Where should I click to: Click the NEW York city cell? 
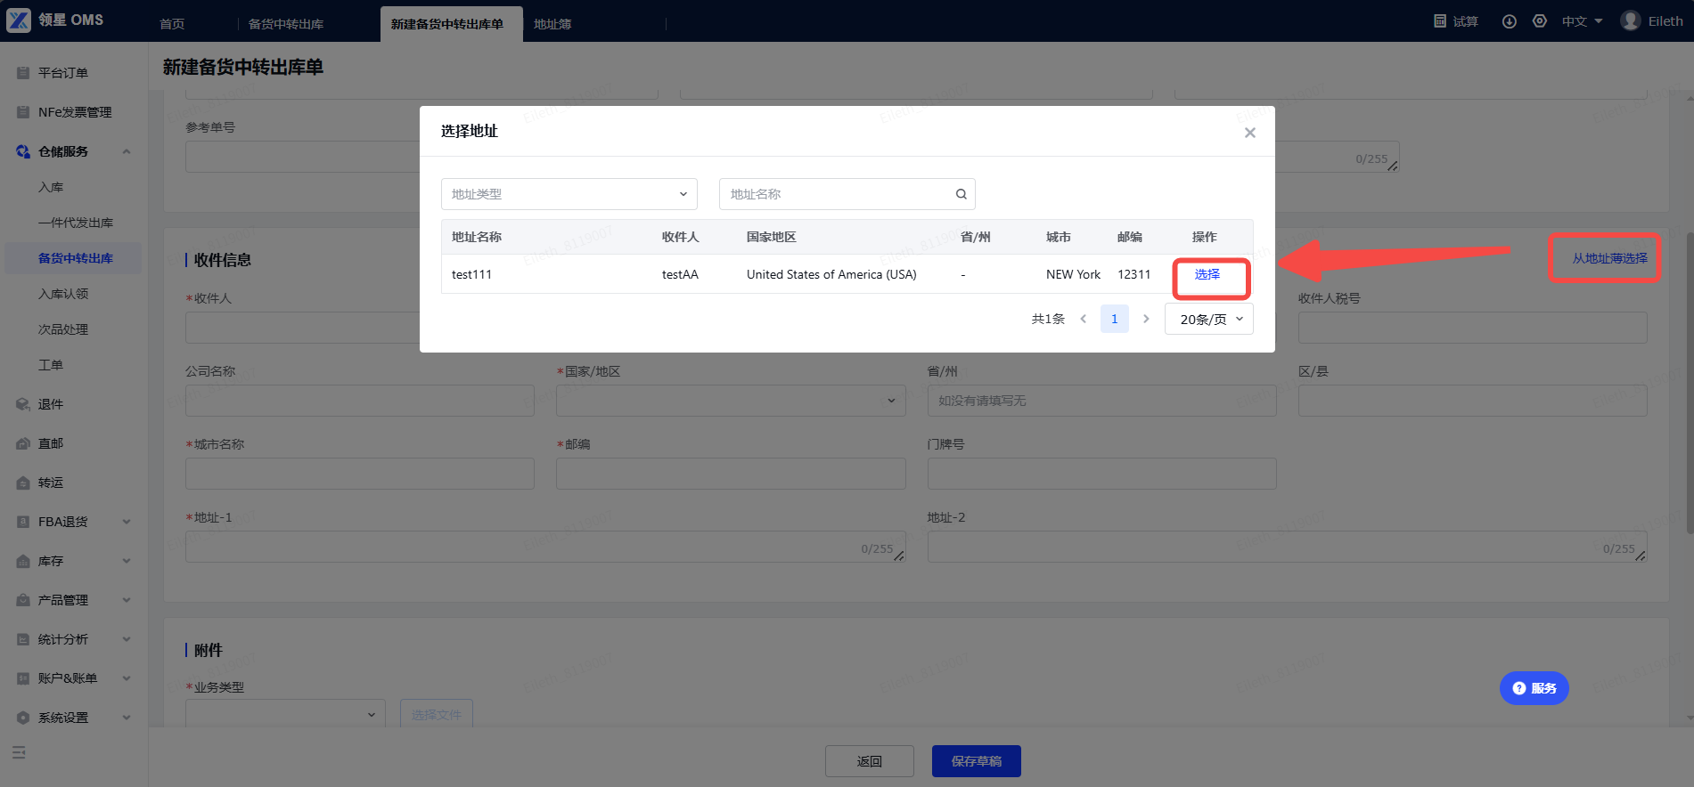point(1073,274)
